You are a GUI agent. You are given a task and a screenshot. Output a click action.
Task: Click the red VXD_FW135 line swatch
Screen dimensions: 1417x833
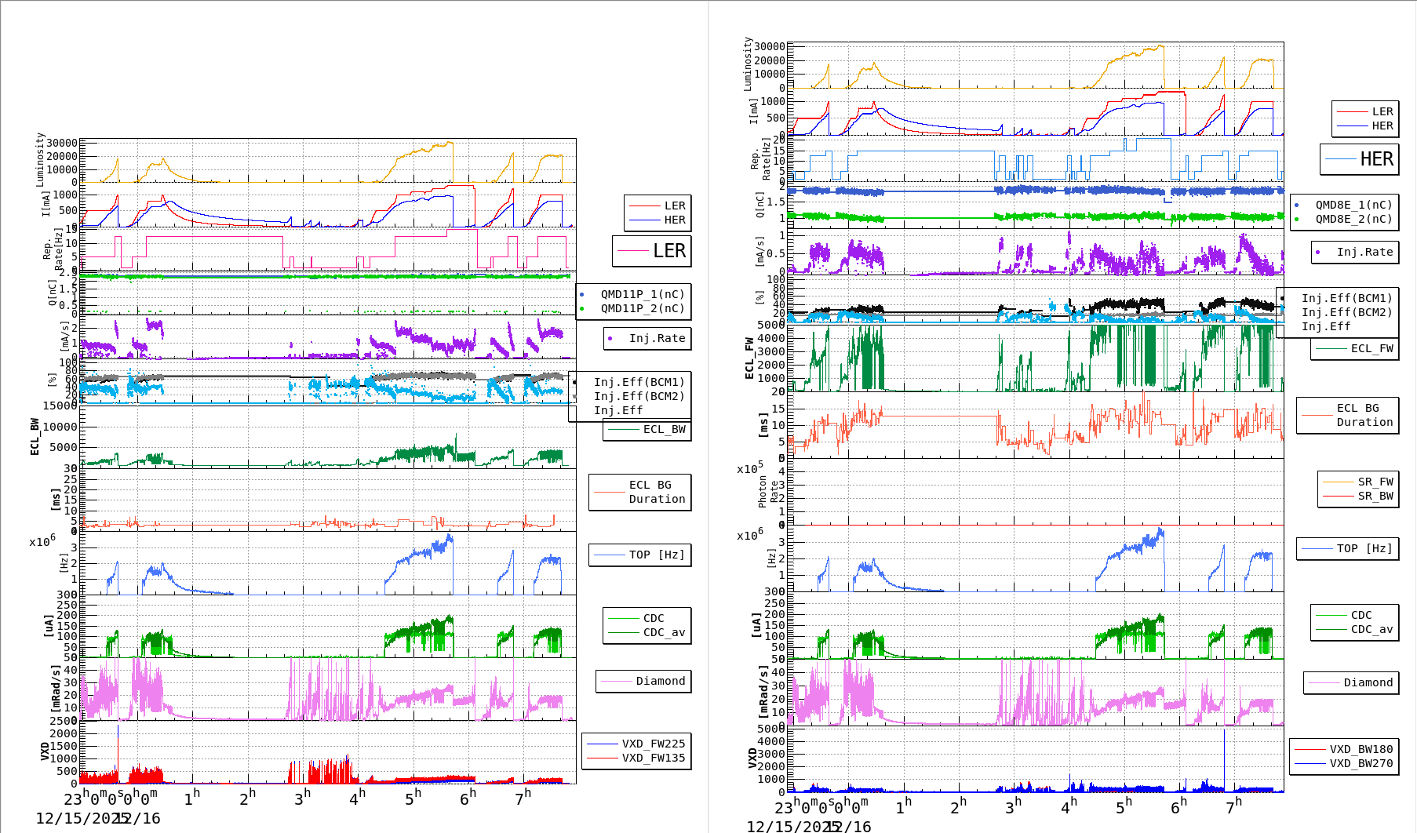pos(603,758)
